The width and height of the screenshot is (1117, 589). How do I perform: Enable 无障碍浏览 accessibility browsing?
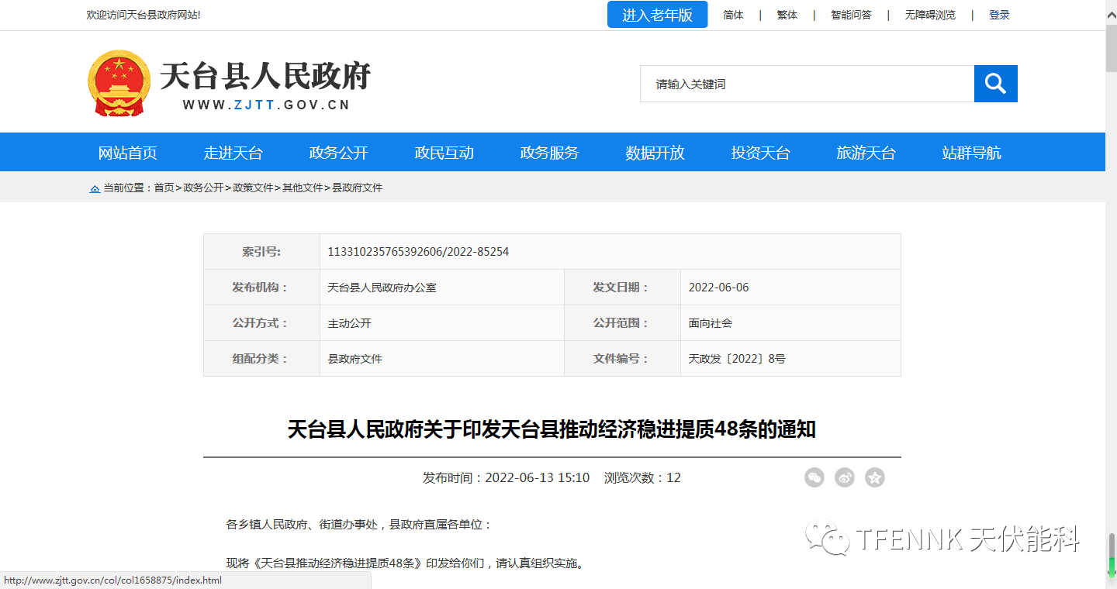click(930, 15)
